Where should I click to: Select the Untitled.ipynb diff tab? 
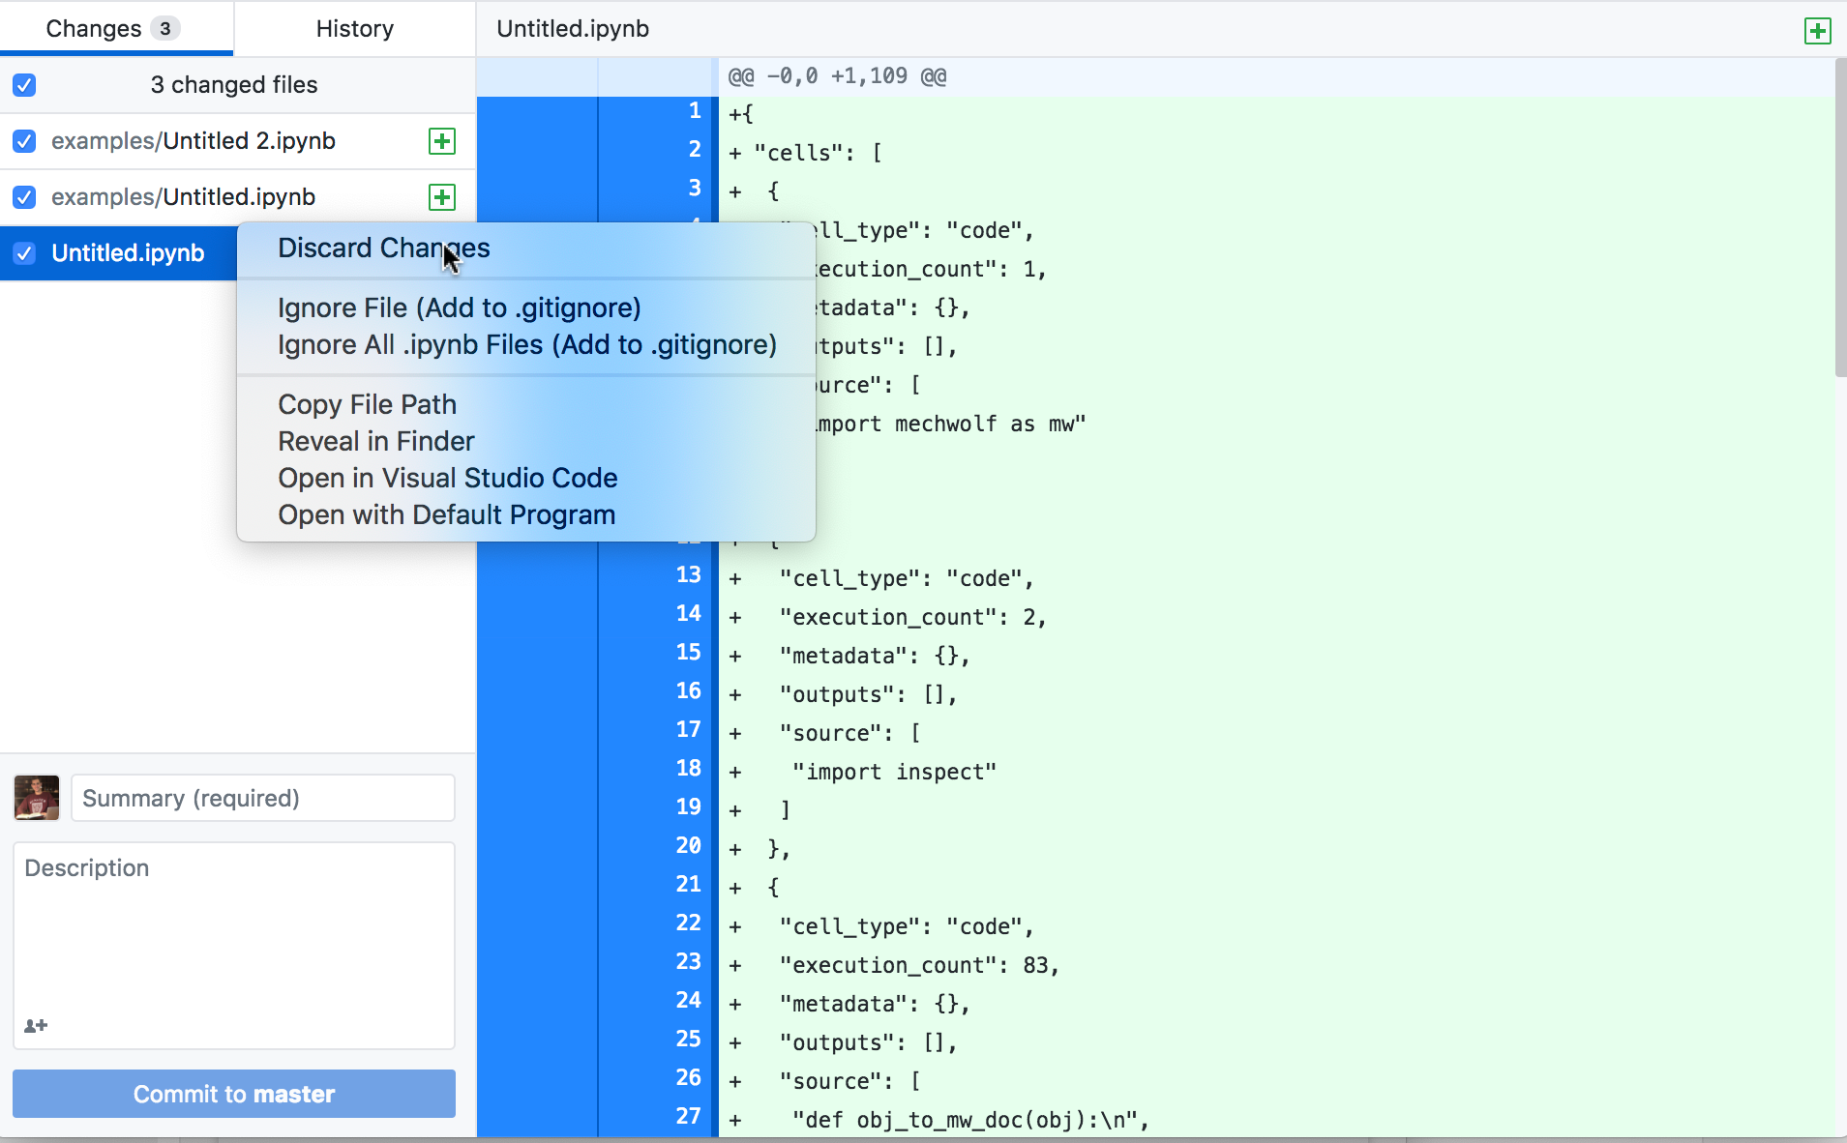click(572, 28)
